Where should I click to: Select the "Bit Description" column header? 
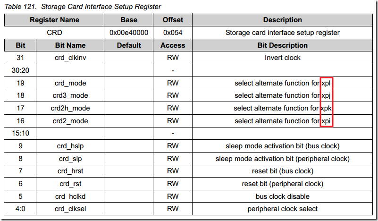point(282,45)
